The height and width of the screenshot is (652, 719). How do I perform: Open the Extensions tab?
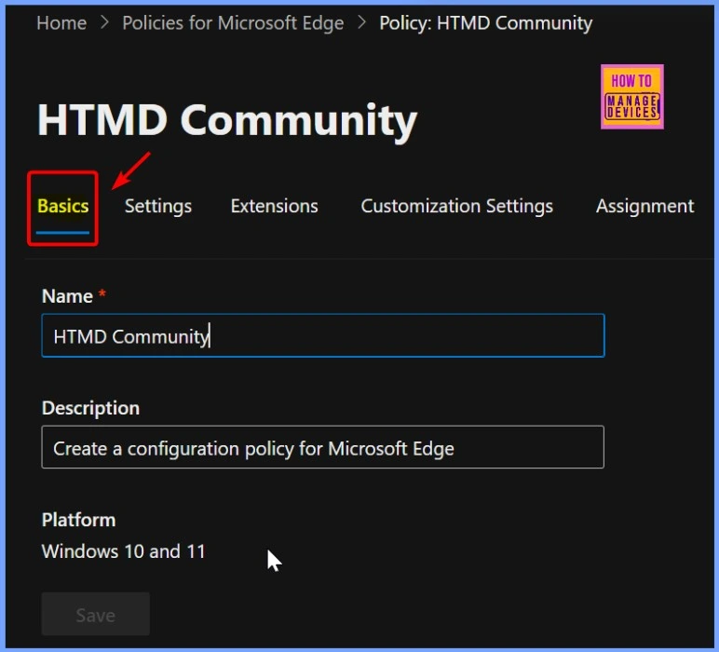pyautogui.click(x=274, y=207)
